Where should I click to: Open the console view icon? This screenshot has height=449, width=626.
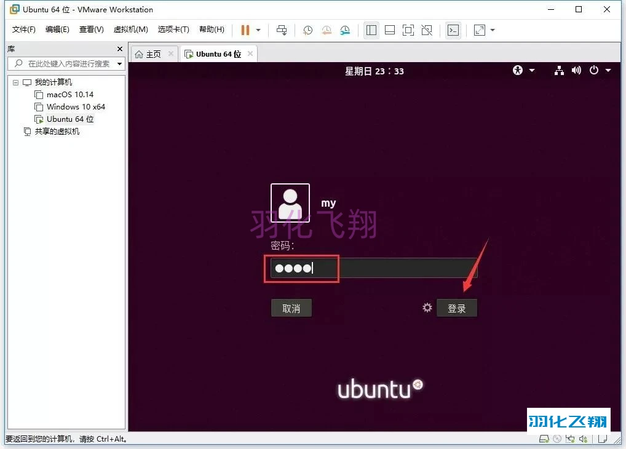click(453, 30)
